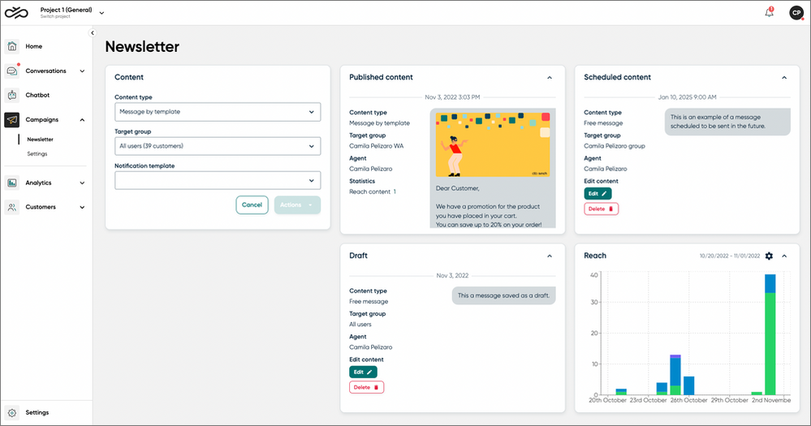Select the Chatbot robot icon
Screen dimensions: 811x426
[12, 95]
